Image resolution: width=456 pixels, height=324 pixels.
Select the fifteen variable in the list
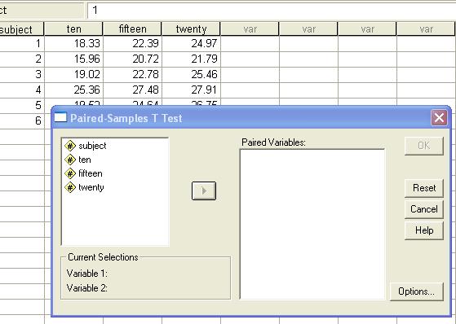83,173
